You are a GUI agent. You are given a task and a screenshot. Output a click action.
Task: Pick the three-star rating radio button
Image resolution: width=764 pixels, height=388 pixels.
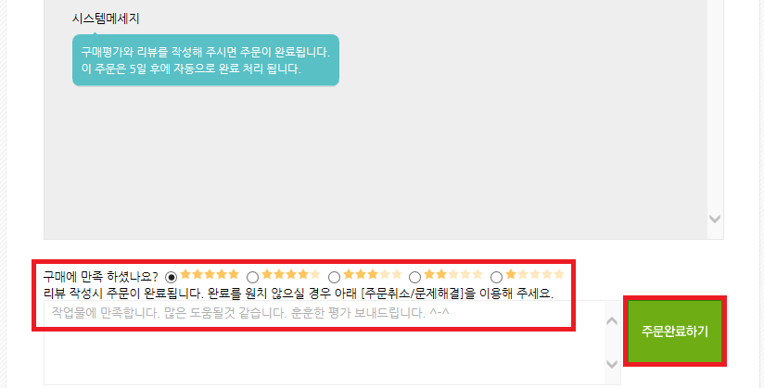(x=334, y=278)
